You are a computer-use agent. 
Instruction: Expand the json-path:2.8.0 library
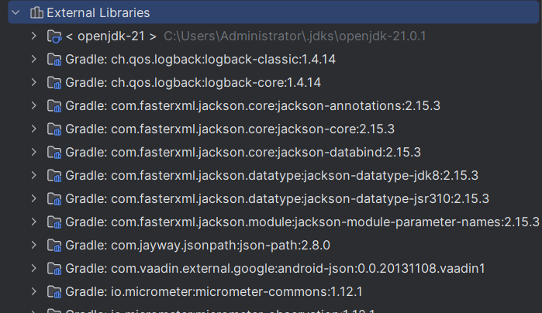pyautogui.click(x=33, y=245)
